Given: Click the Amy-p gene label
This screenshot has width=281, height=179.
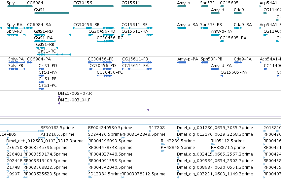Looking at the screenshot, I should [x=183, y=3].
